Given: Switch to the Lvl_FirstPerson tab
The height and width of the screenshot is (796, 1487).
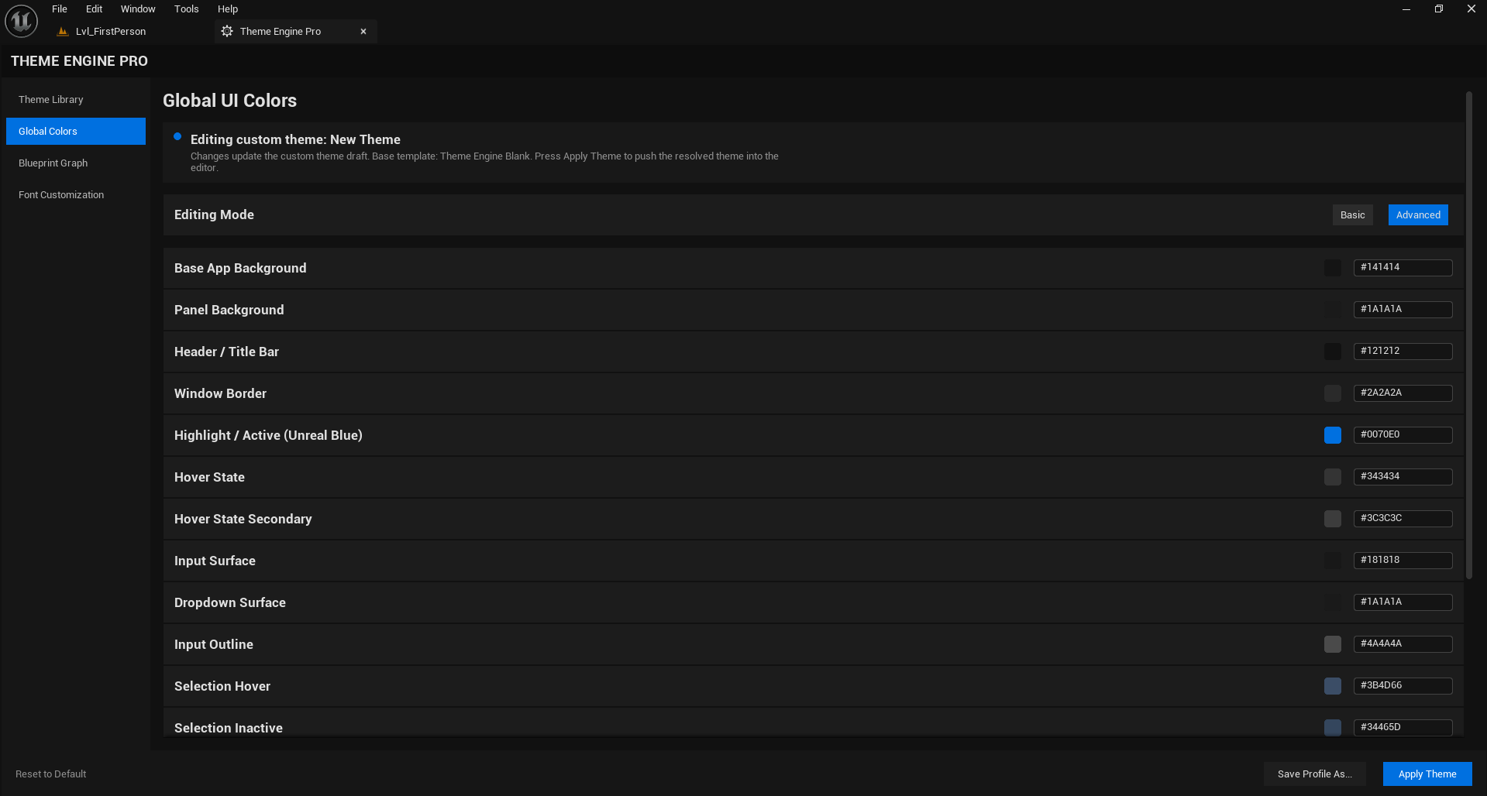Looking at the screenshot, I should 111,32.
